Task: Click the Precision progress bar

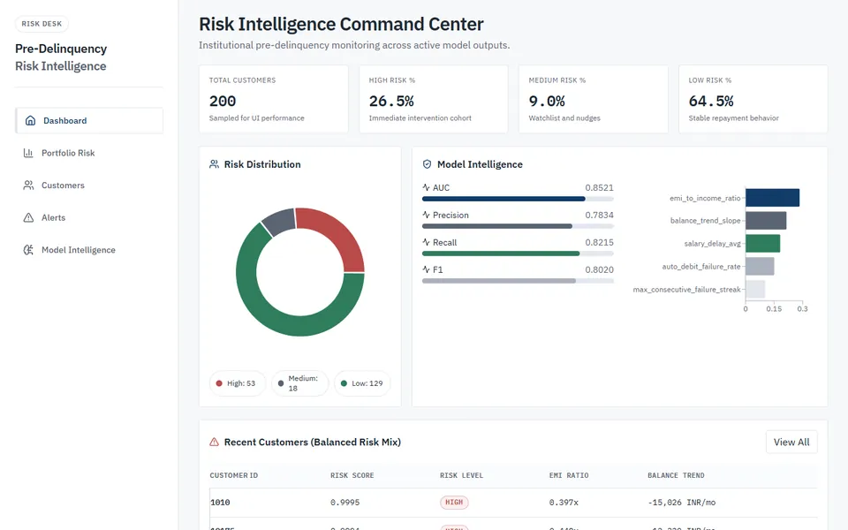Action: [518, 226]
